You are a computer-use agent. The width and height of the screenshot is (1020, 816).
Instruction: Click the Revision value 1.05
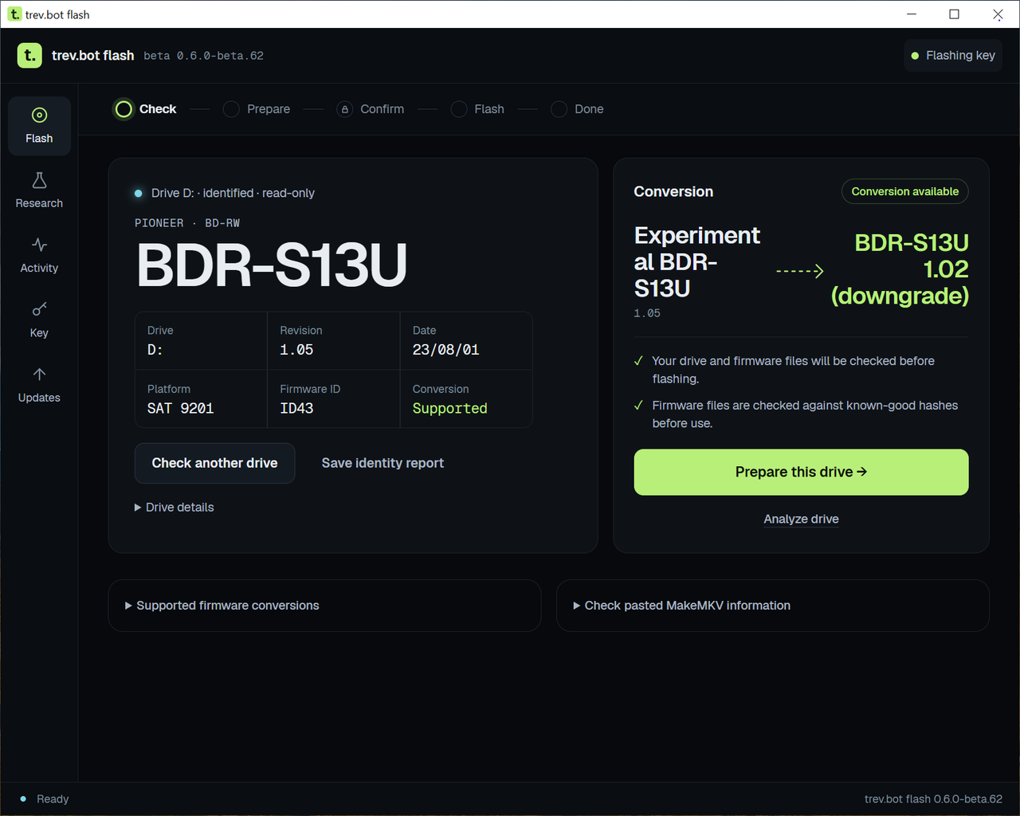click(296, 350)
